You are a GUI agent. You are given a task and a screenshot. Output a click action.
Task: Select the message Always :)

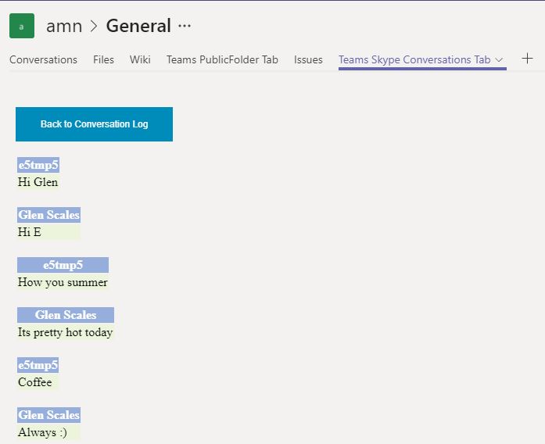click(42, 432)
